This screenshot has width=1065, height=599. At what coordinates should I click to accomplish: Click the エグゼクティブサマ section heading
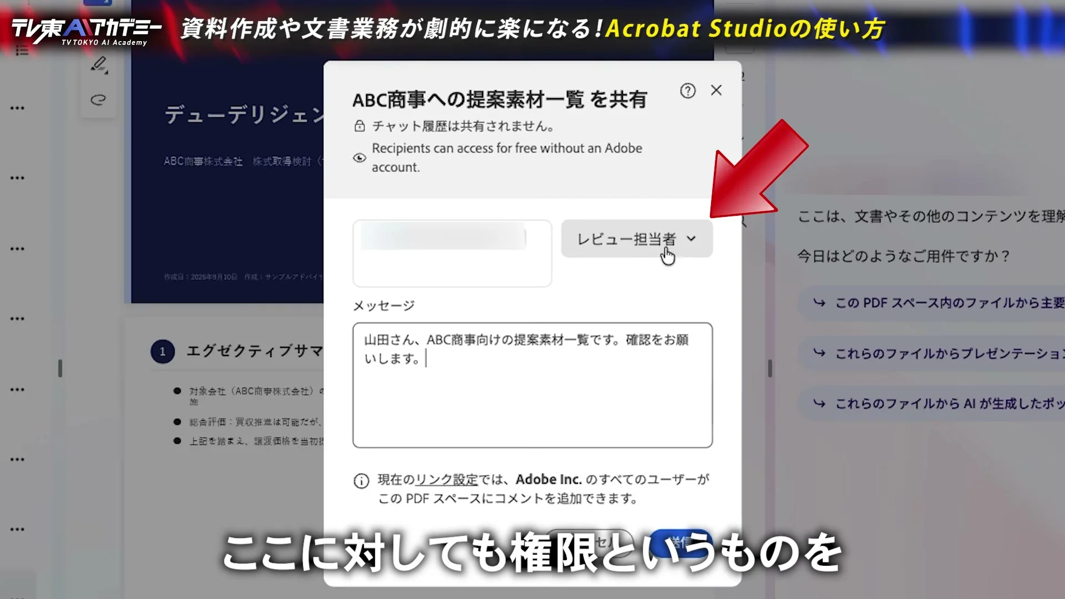pyautogui.click(x=255, y=351)
